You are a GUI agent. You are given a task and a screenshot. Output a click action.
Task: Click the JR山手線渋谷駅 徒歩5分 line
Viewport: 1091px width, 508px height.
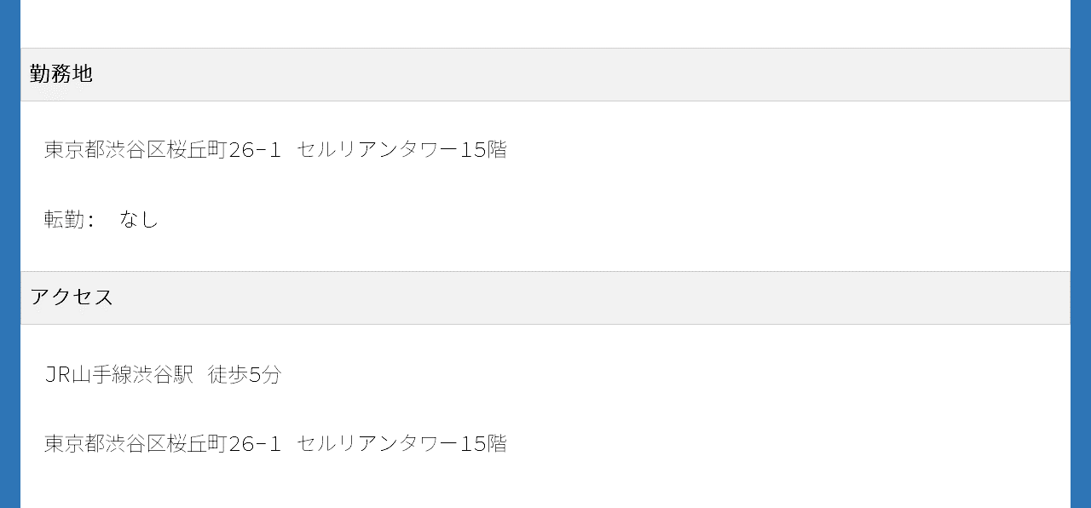[163, 374]
